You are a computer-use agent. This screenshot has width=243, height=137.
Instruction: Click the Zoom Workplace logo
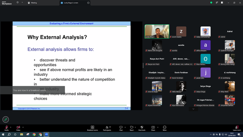coord(7,3)
